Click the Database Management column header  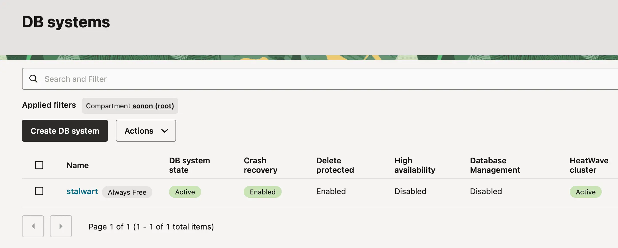point(495,165)
